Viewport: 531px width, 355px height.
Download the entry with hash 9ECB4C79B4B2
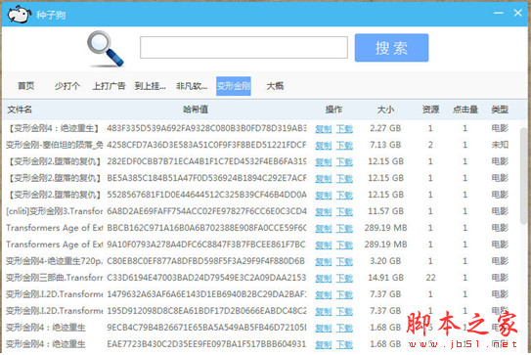344,328
